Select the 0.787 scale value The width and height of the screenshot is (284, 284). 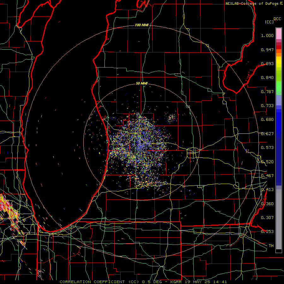pyautogui.click(x=267, y=92)
